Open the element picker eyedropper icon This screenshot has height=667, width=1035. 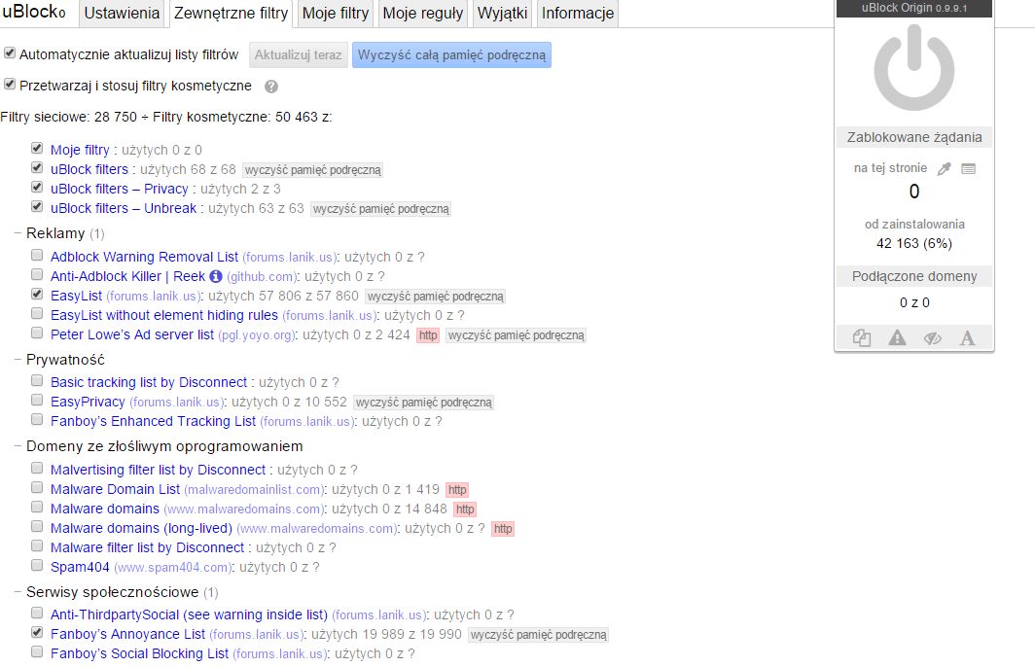point(945,169)
